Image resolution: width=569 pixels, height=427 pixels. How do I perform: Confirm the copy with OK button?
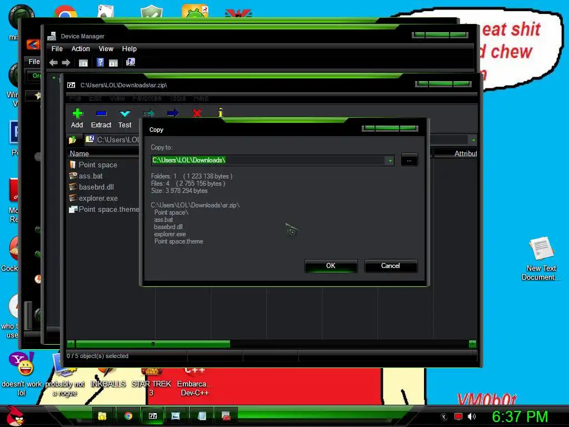pyautogui.click(x=331, y=266)
